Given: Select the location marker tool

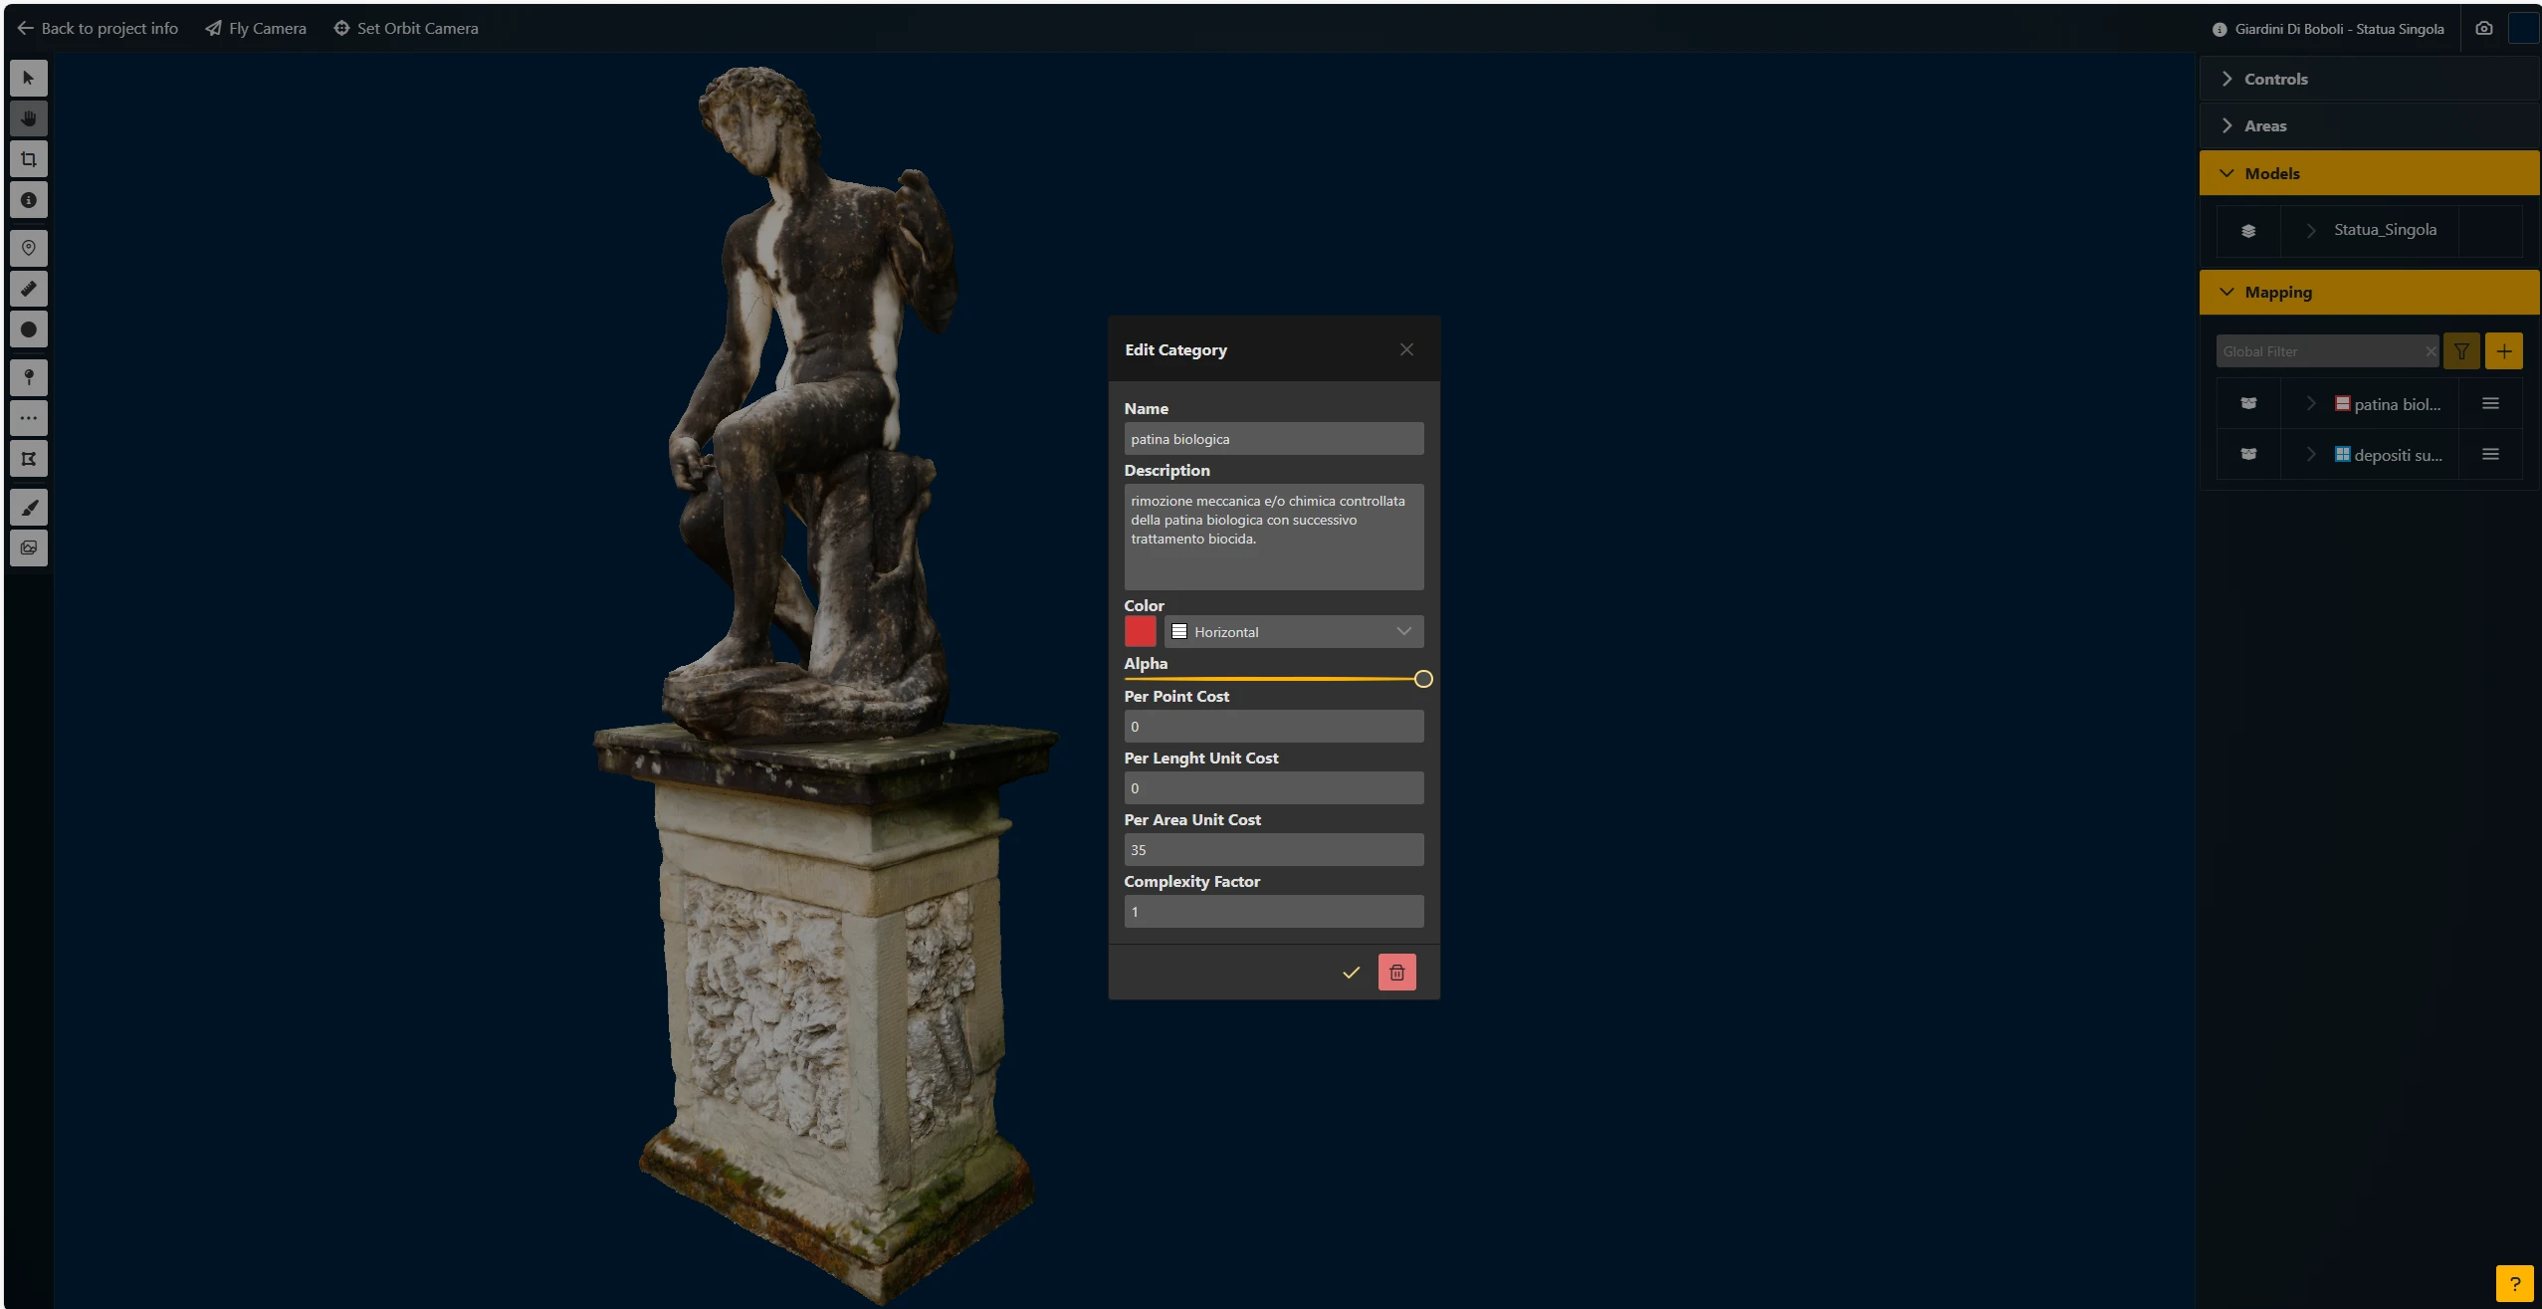Looking at the screenshot, I should pyautogui.click(x=29, y=248).
